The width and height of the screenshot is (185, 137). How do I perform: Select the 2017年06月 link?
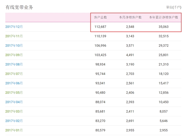(14, 83)
